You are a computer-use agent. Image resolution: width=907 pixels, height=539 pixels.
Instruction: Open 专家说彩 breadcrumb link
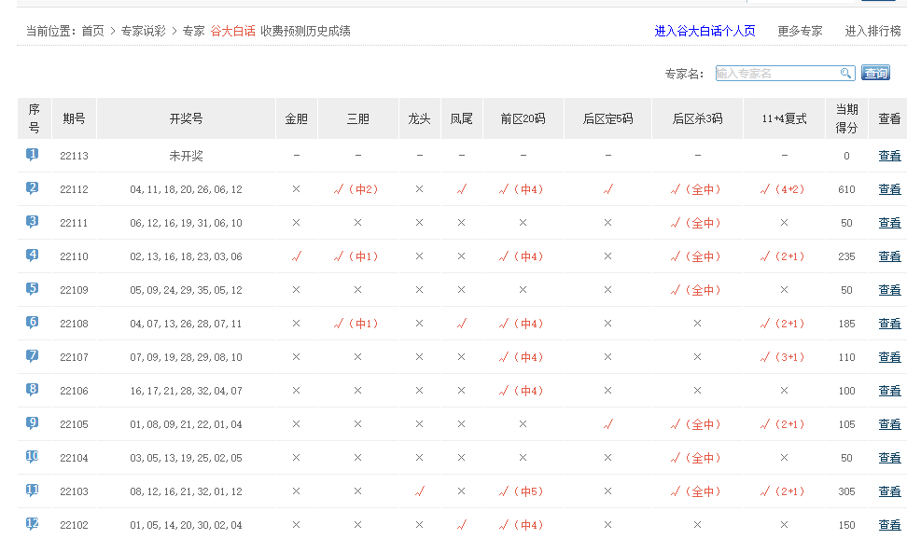point(143,31)
